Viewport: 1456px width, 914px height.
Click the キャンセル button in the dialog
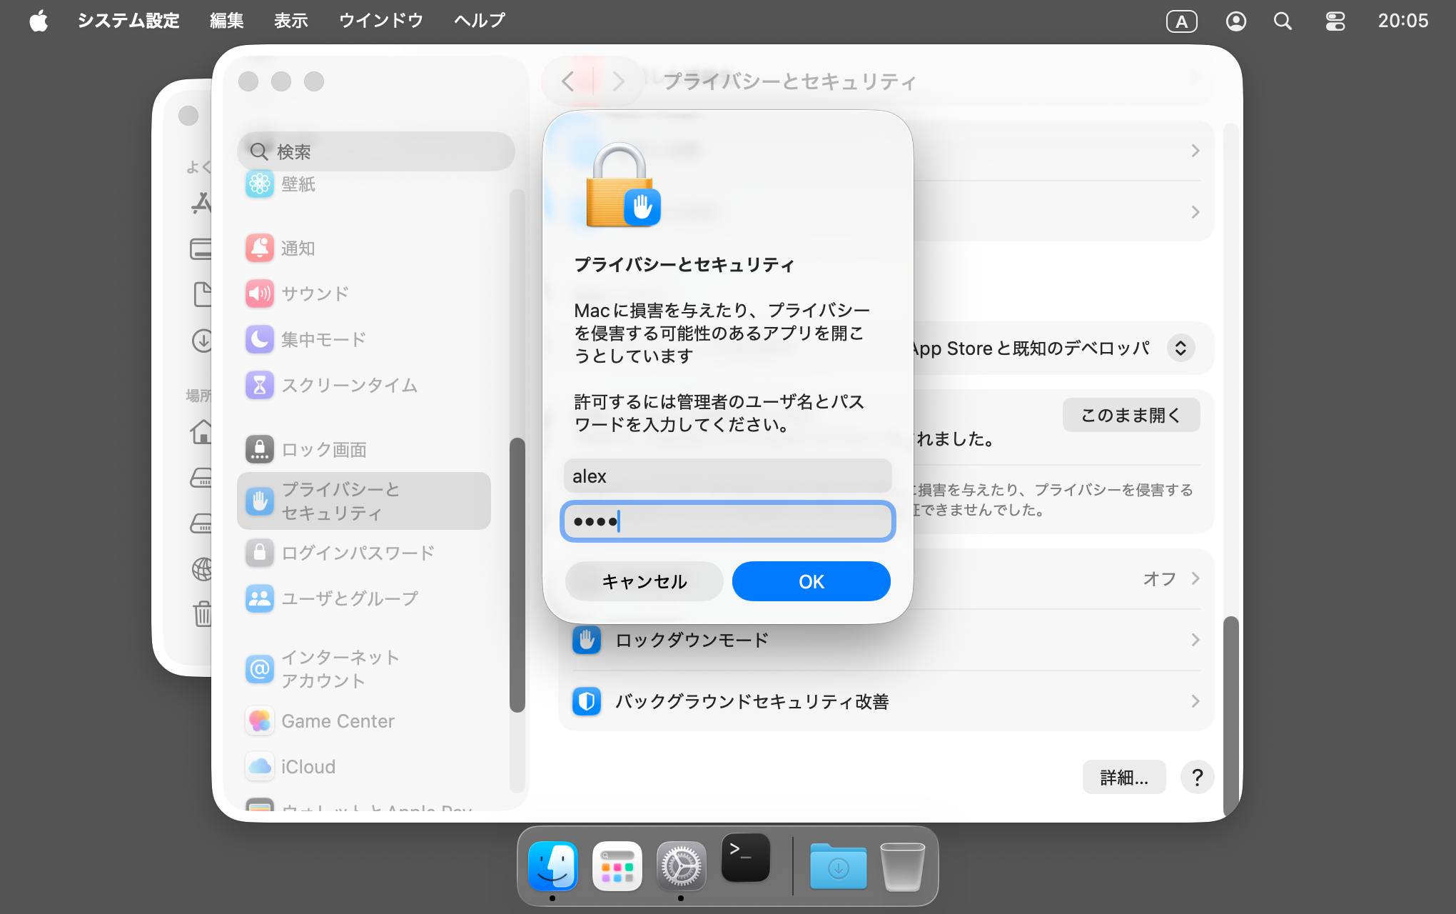tap(644, 581)
